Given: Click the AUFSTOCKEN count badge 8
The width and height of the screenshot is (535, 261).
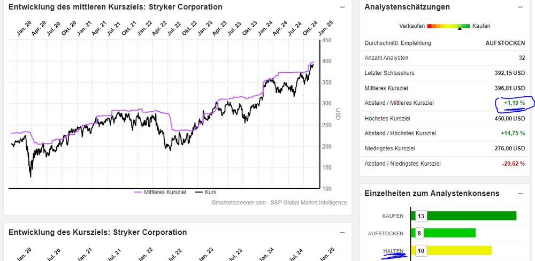Looking at the screenshot, I should point(419,233).
